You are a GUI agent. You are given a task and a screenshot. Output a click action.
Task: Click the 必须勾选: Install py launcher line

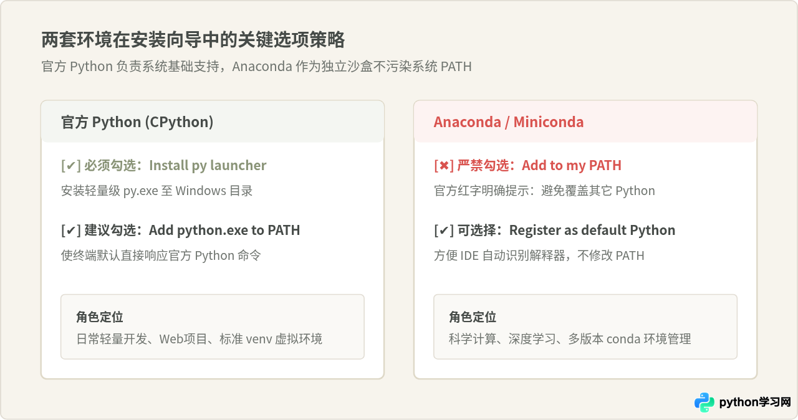click(163, 165)
